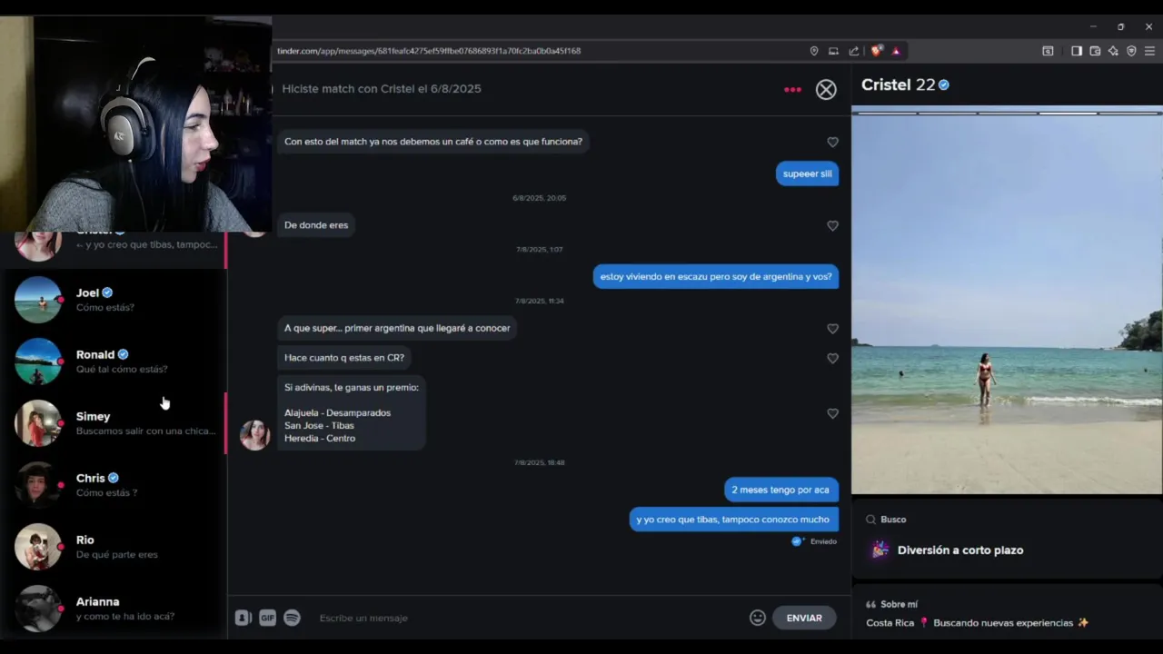This screenshot has width=1163, height=654.
Task: Open the tab search icon in browser toolbar
Action: click(x=1048, y=51)
